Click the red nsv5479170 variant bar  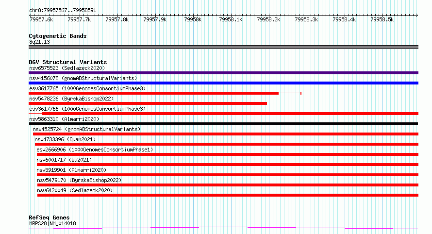click(x=228, y=185)
